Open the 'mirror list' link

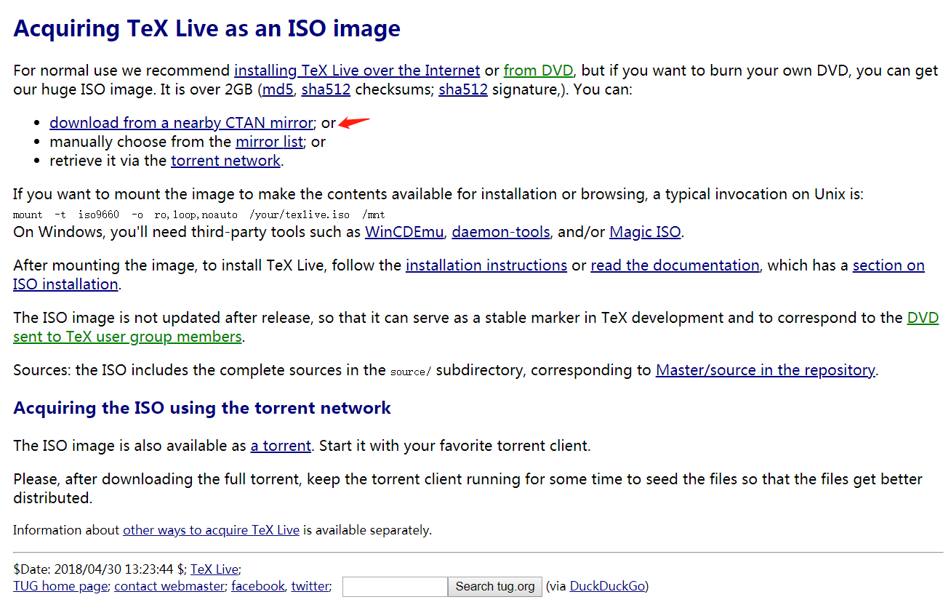(x=269, y=142)
